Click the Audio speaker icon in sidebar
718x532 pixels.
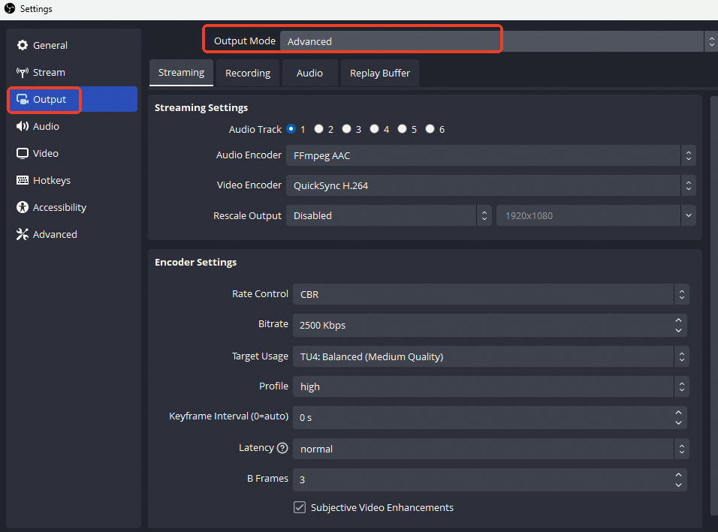point(22,126)
